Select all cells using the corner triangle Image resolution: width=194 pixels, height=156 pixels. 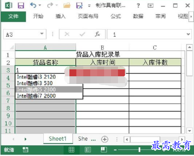[11, 47]
